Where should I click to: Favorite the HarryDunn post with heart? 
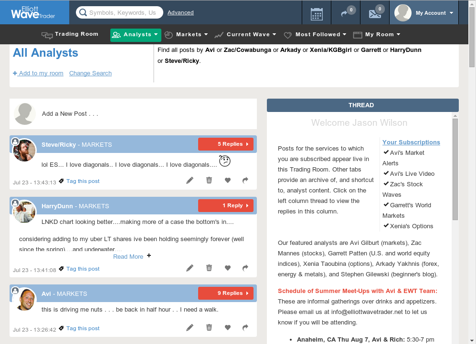[x=228, y=268]
